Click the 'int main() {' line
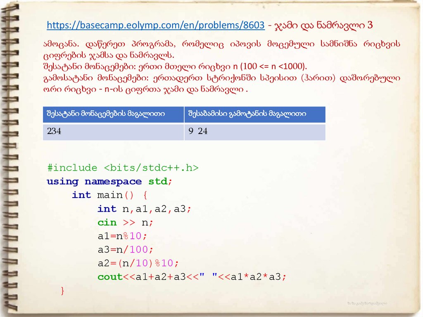This screenshot has width=423, height=317. (x=109, y=195)
